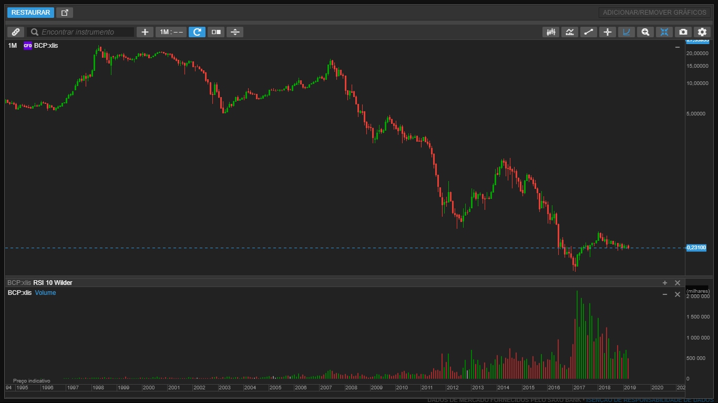Click the link-chain icon button
The height and width of the screenshot is (403, 718).
click(x=16, y=32)
